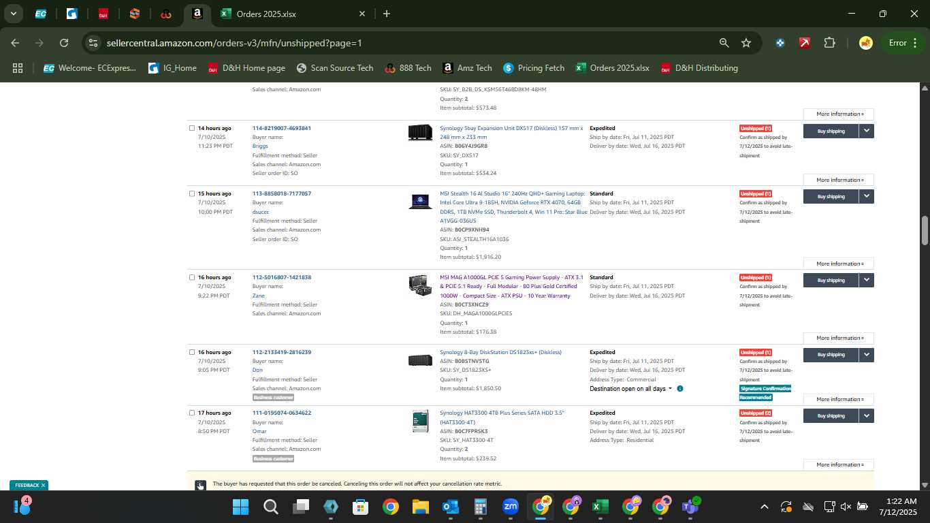Open the Synology HAT3300 4TB thumbnail

420,421
